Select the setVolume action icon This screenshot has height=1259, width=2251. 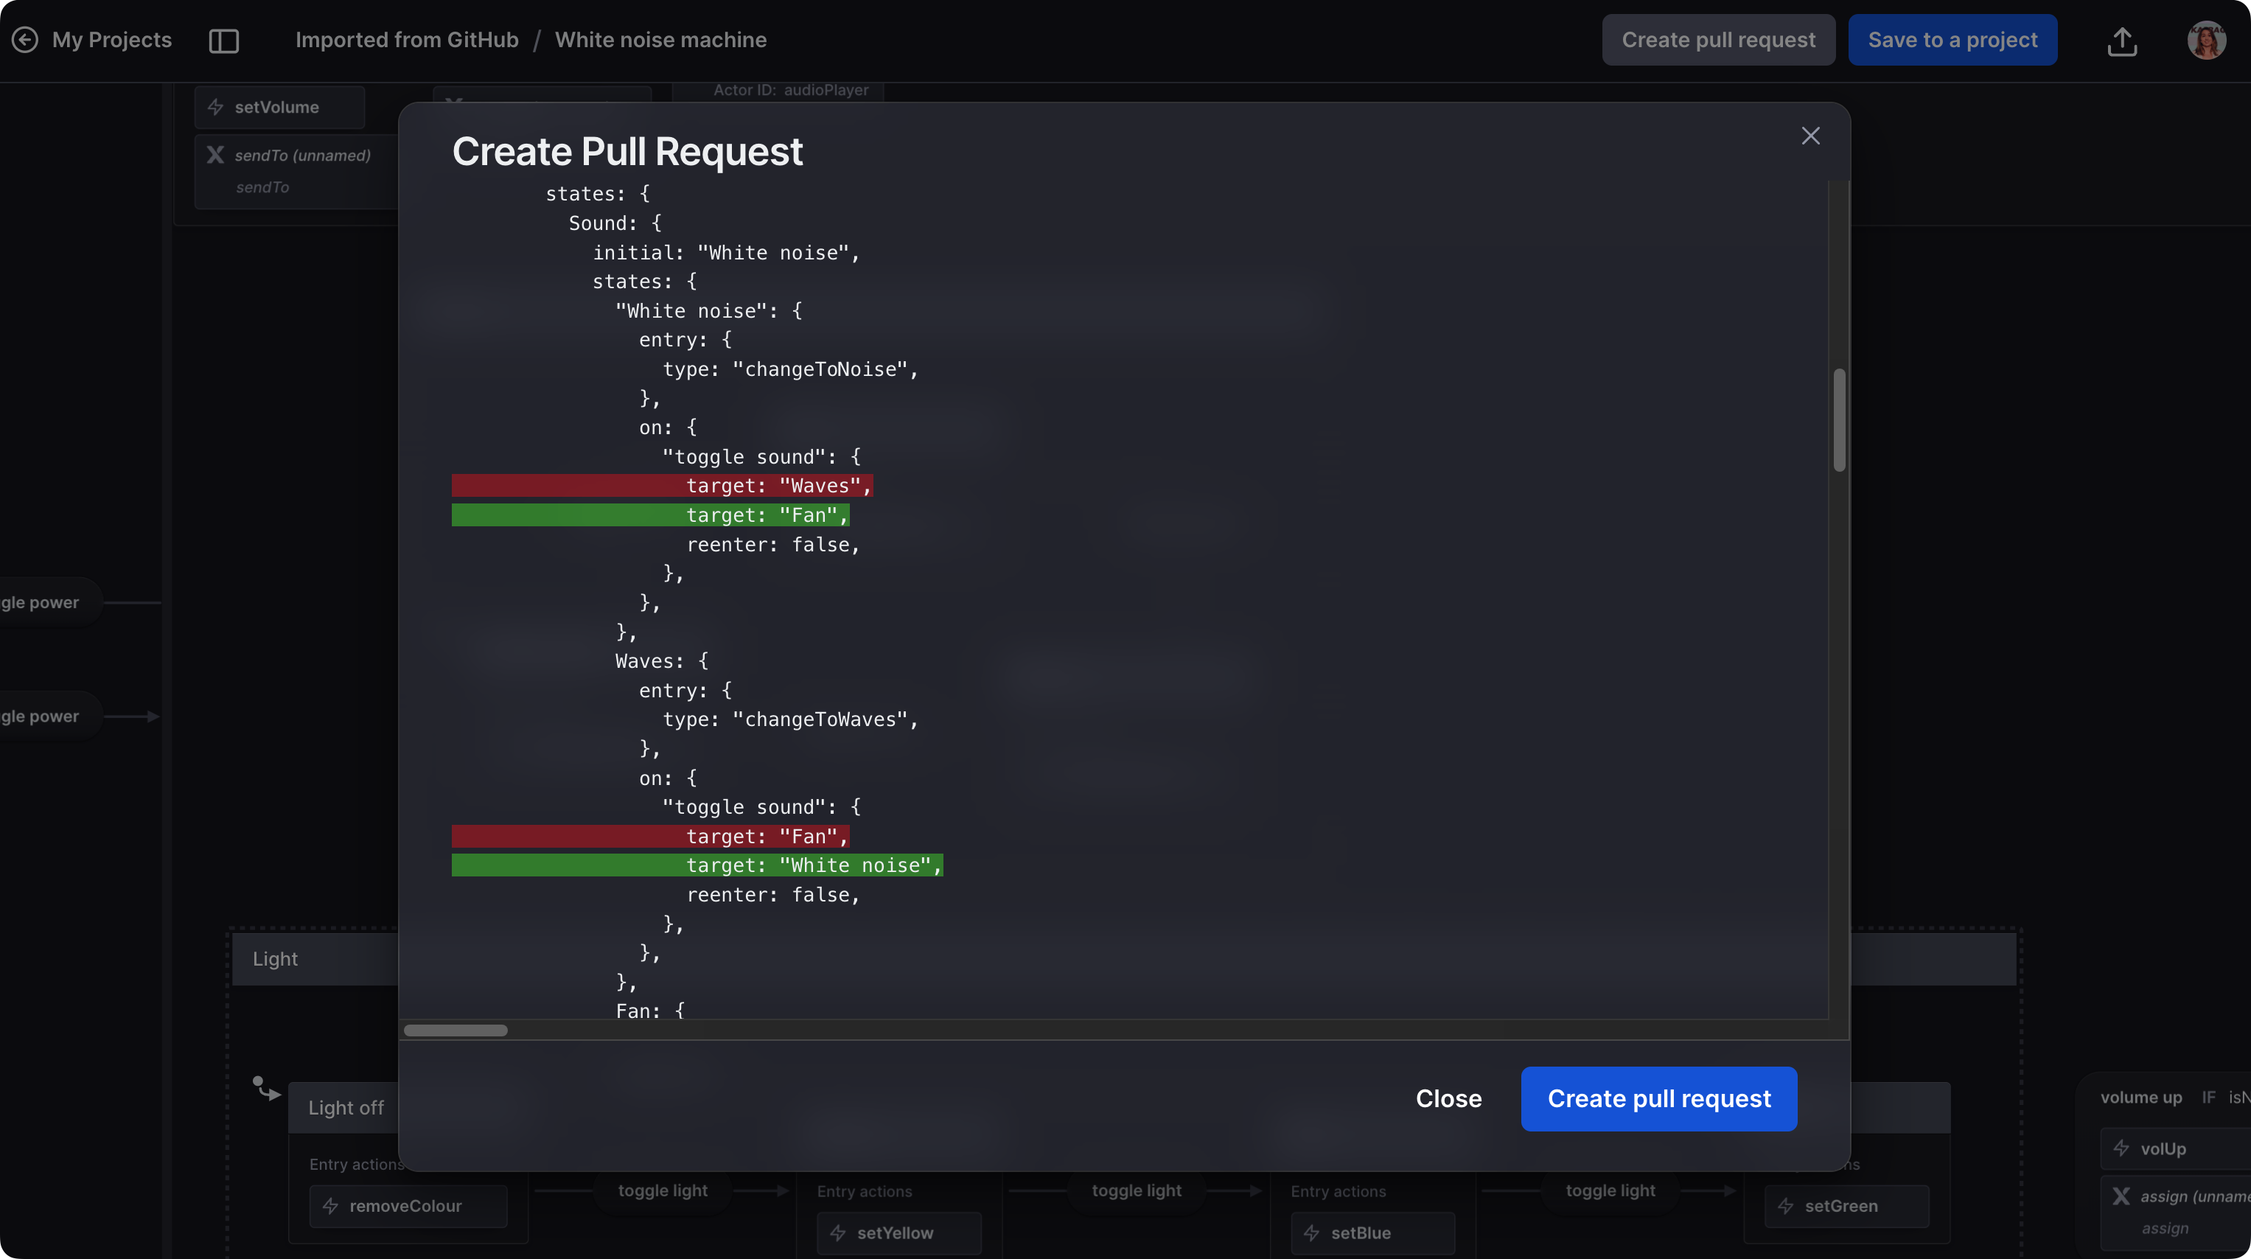pyautogui.click(x=217, y=108)
